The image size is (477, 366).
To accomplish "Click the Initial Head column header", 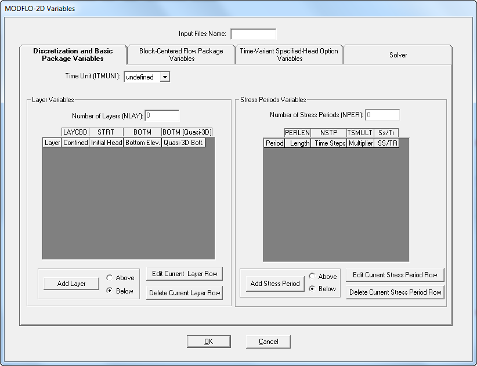I will pyautogui.click(x=106, y=143).
